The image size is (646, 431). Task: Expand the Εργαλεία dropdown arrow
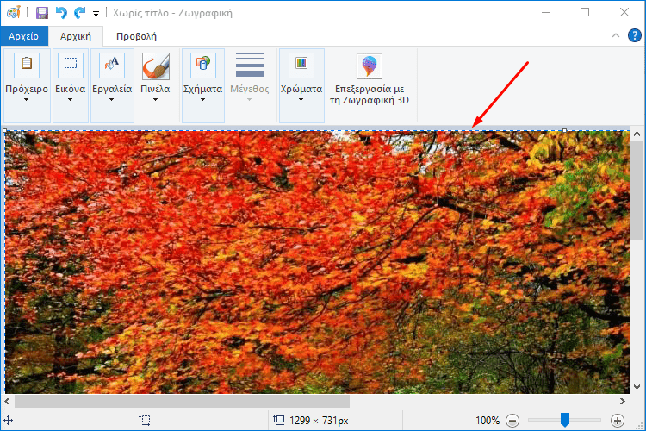(111, 99)
